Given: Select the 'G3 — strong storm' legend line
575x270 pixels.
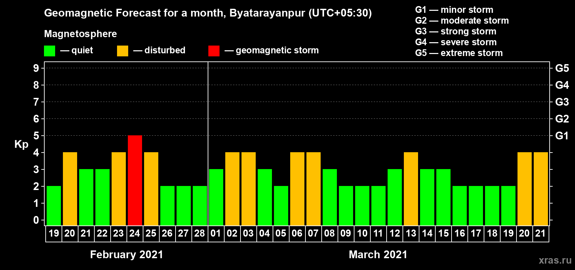Looking at the screenshot, I should point(456,31).
